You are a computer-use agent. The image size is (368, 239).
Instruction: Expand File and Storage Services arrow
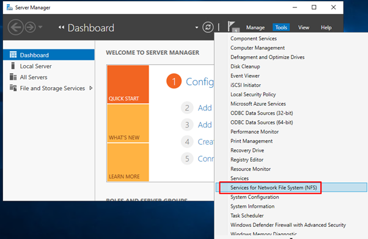tap(91, 88)
